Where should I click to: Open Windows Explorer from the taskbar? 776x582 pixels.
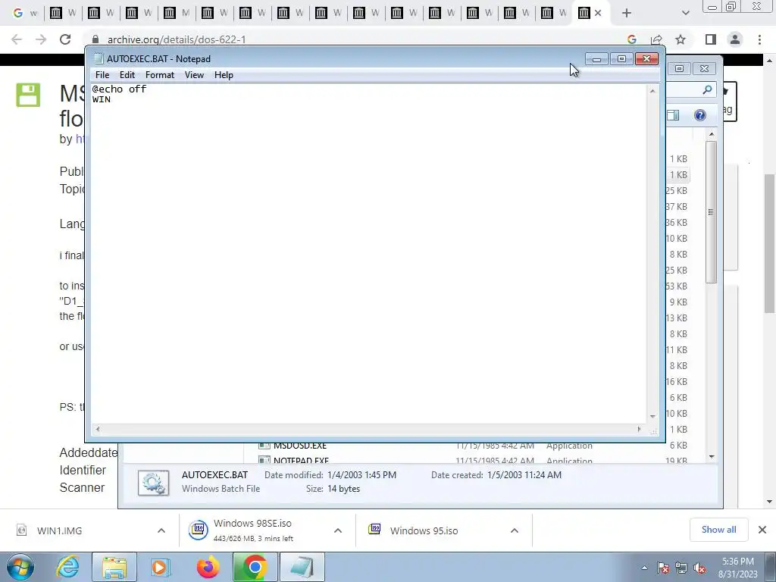(x=114, y=568)
